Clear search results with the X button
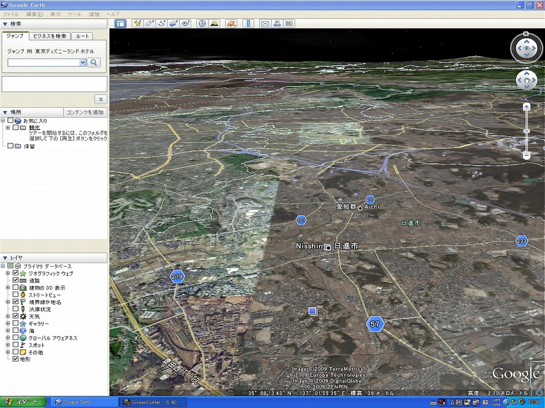Viewport: 545px width, 408px height. (x=101, y=99)
